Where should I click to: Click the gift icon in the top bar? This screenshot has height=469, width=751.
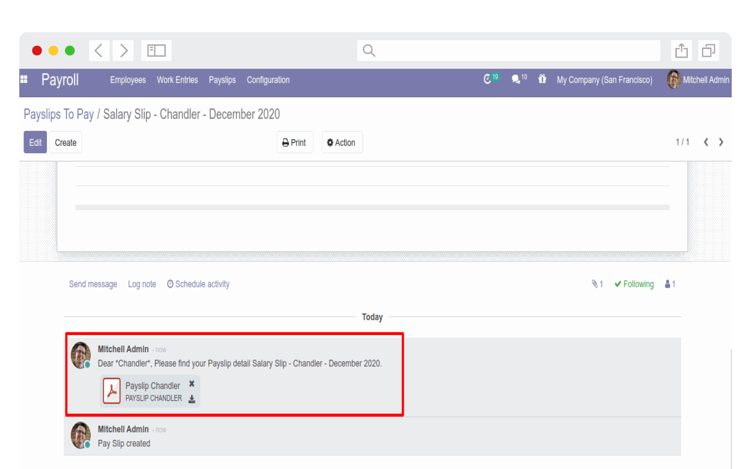542,79
